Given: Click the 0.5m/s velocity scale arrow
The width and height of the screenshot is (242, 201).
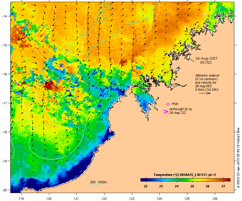Looking at the screenshot, I should point(205,93).
